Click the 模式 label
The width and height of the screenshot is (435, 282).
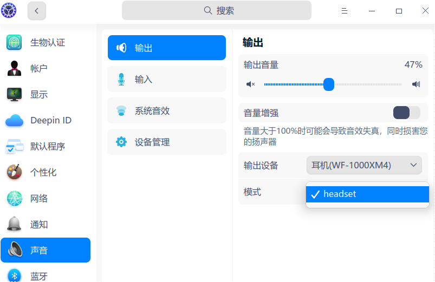tap(252, 192)
